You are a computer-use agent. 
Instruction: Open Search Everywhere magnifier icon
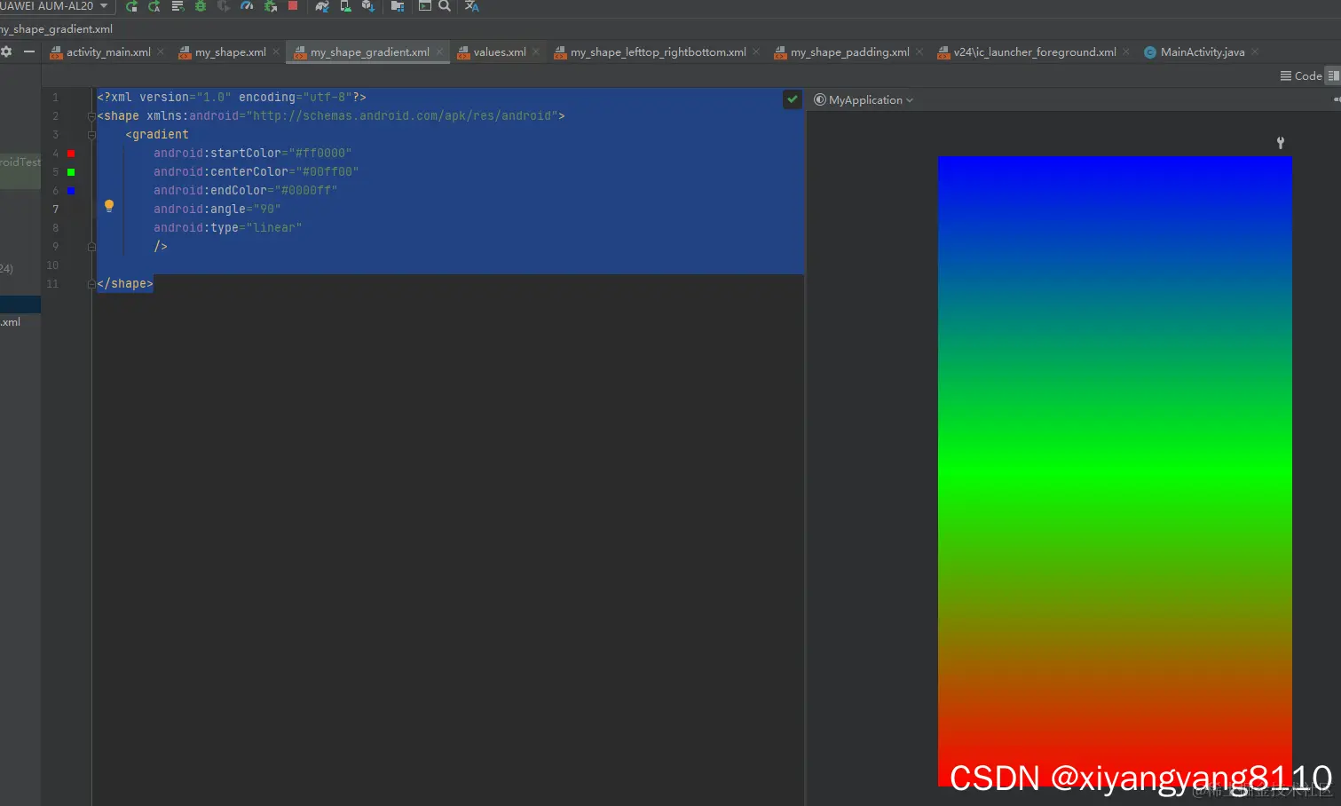pyautogui.click(x=445, y=6)
